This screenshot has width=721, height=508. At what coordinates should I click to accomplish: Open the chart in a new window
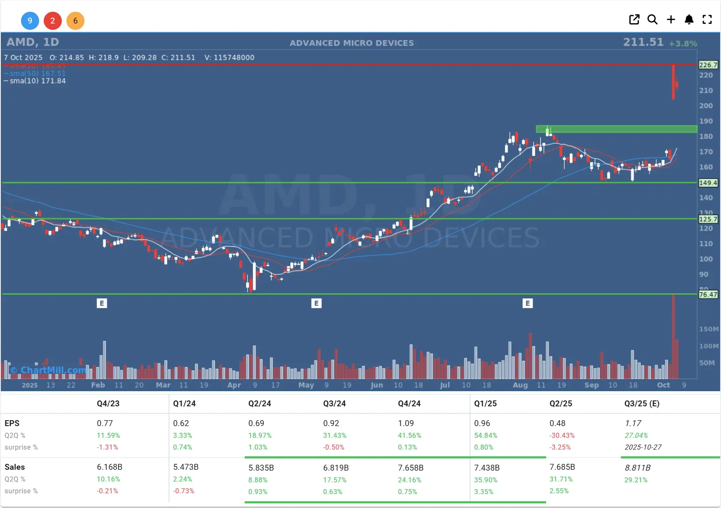click(634, 19)
